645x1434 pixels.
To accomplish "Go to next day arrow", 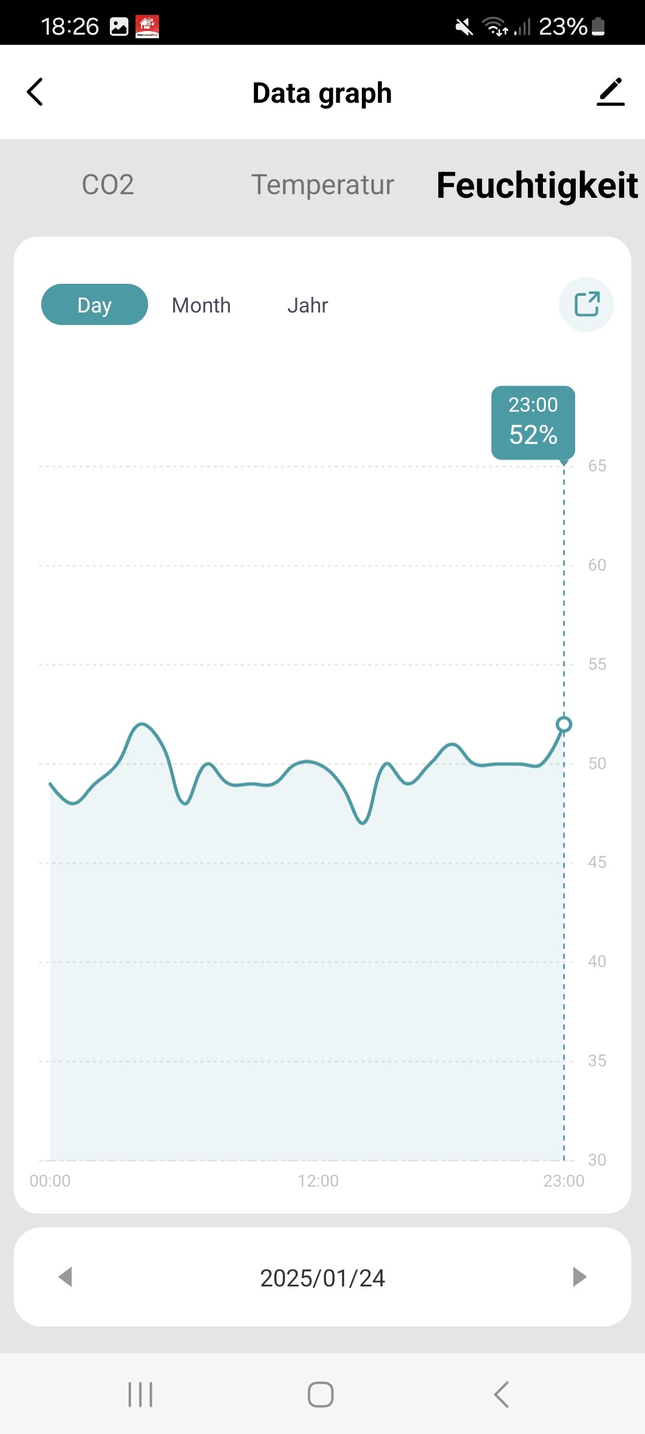I will 579,1277.
